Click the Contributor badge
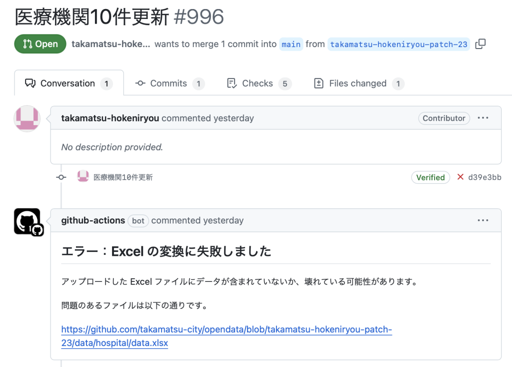 tap(444, 118)
